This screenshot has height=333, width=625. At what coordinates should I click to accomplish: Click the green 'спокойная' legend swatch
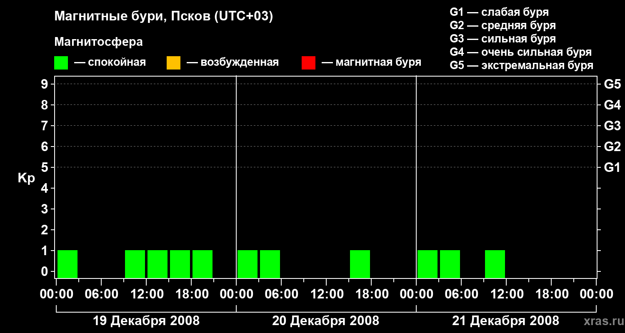click(x=61, y=63)
